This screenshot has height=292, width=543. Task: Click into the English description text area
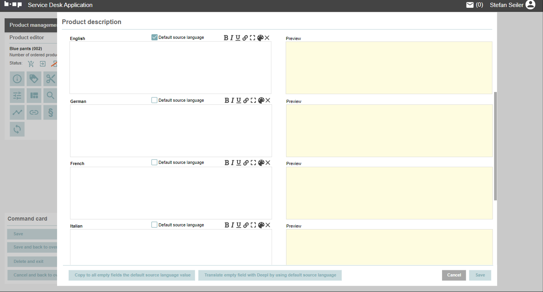(x=170, y=68)
